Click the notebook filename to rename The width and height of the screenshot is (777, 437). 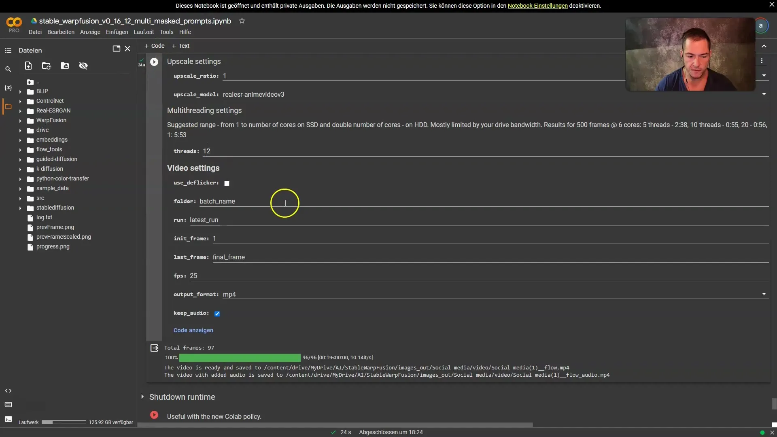point(135,21)
